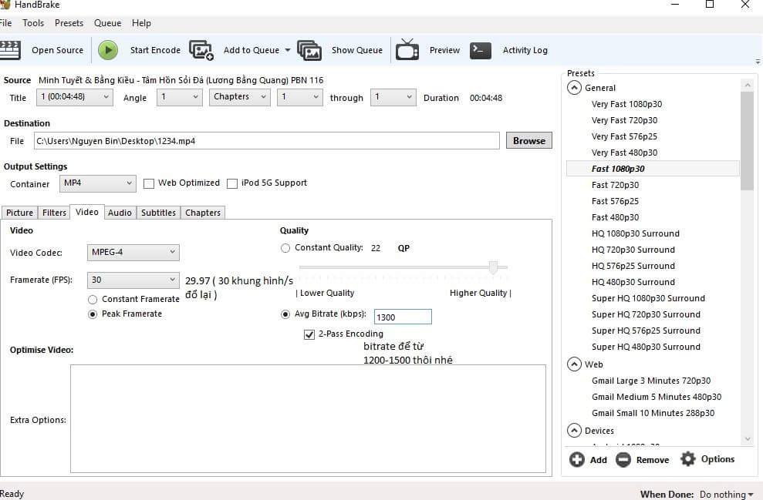Select the Avg Bitrate (kbps) radio button
This screenshot has width=763, height=500.
285,314
